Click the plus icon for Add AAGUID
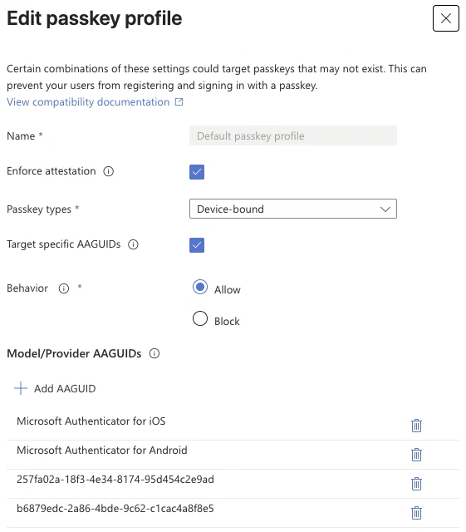Image resolution: width=466 pixels, height=532 pixels. click(x=21, y=388)
